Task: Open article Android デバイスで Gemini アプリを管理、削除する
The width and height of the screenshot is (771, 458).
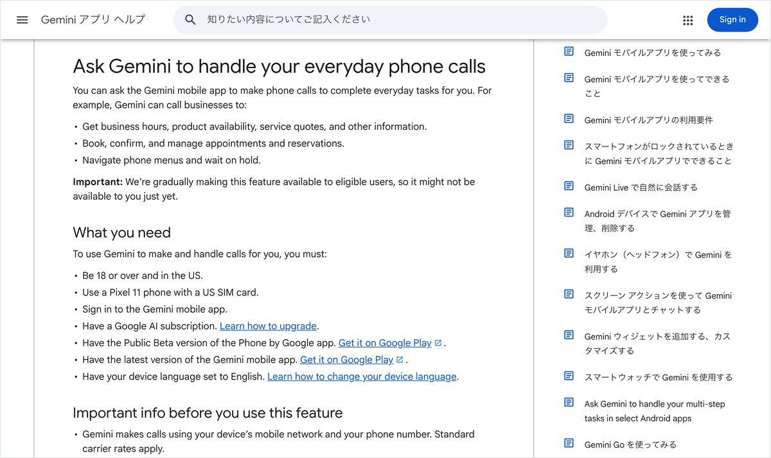Action: point(658,221)
